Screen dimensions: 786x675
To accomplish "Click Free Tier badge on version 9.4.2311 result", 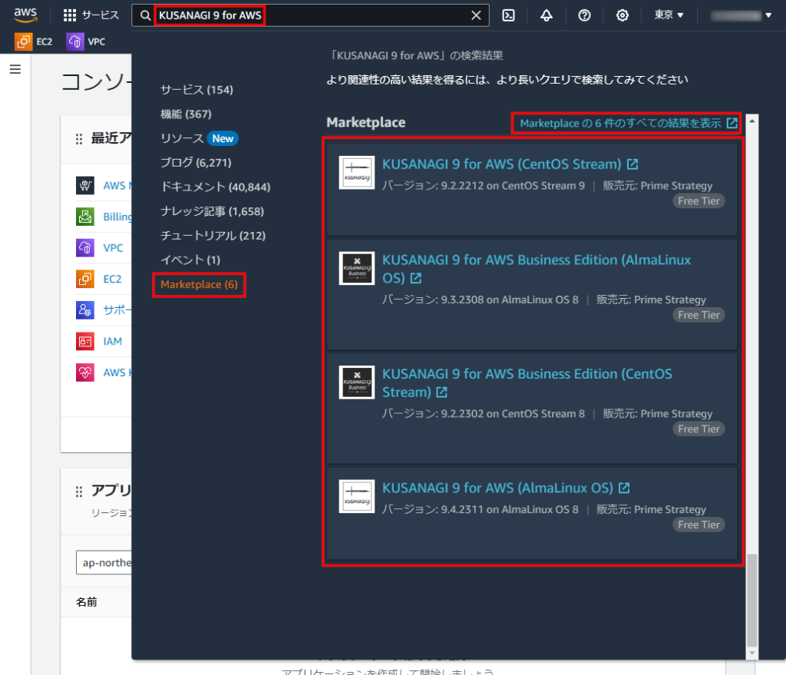I will [x=698, y=524].
